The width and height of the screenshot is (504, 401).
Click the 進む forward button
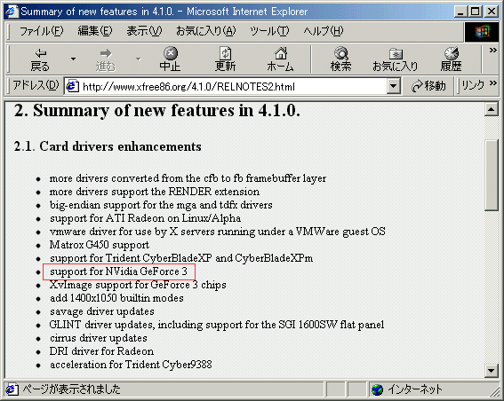click(106, 59)
